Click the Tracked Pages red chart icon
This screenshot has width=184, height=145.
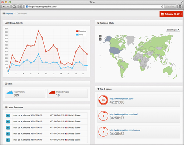pos(52,92)
